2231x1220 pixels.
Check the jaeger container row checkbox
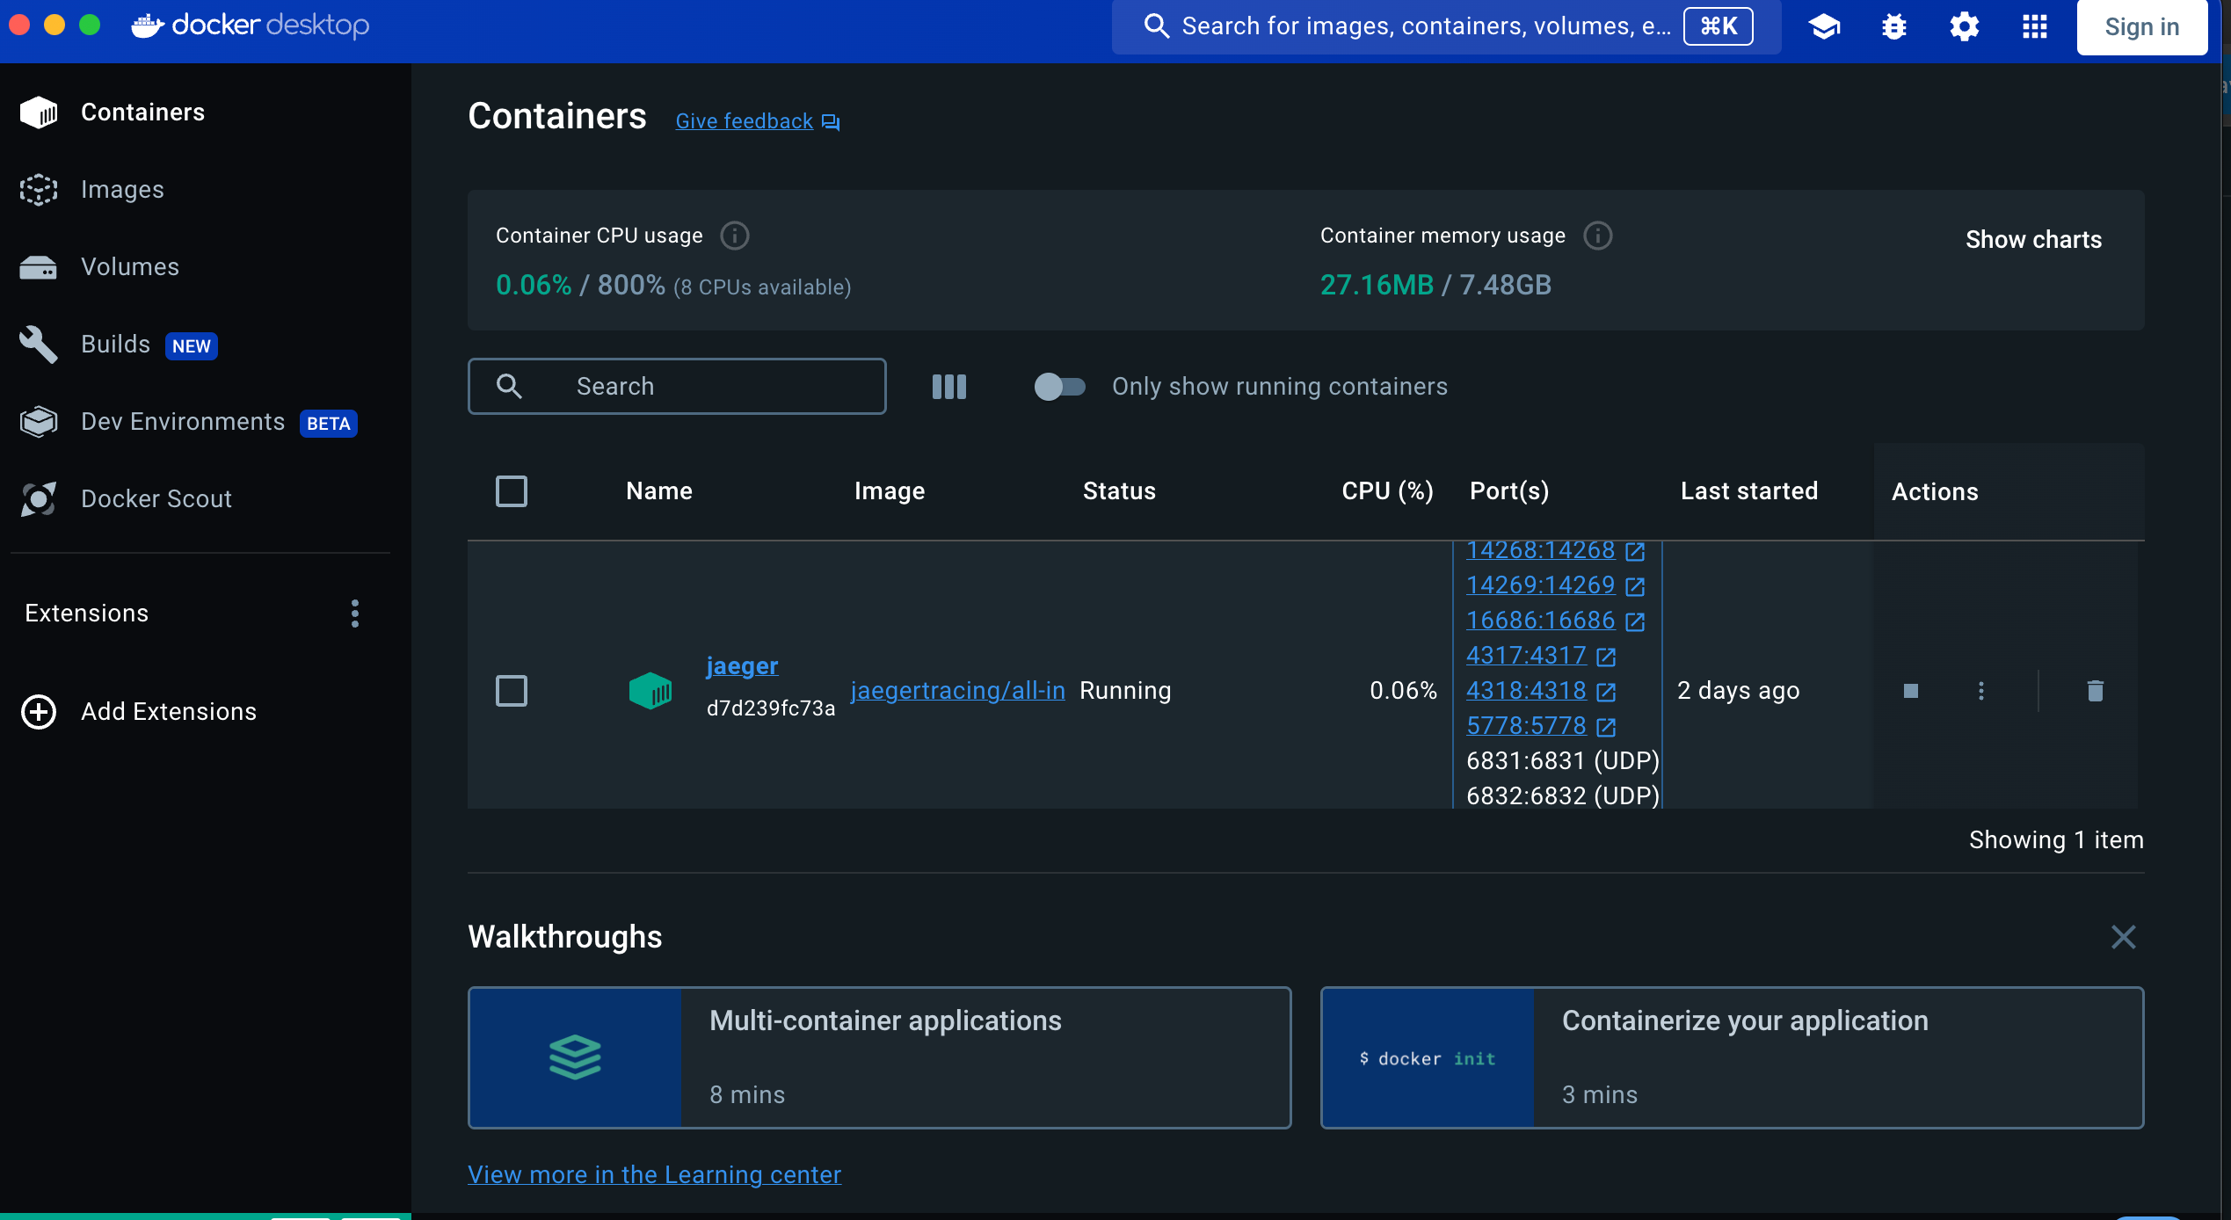pos(512,691)
